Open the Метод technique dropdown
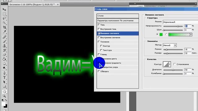The height and width of the screenshot is (111, 198). 170,45
